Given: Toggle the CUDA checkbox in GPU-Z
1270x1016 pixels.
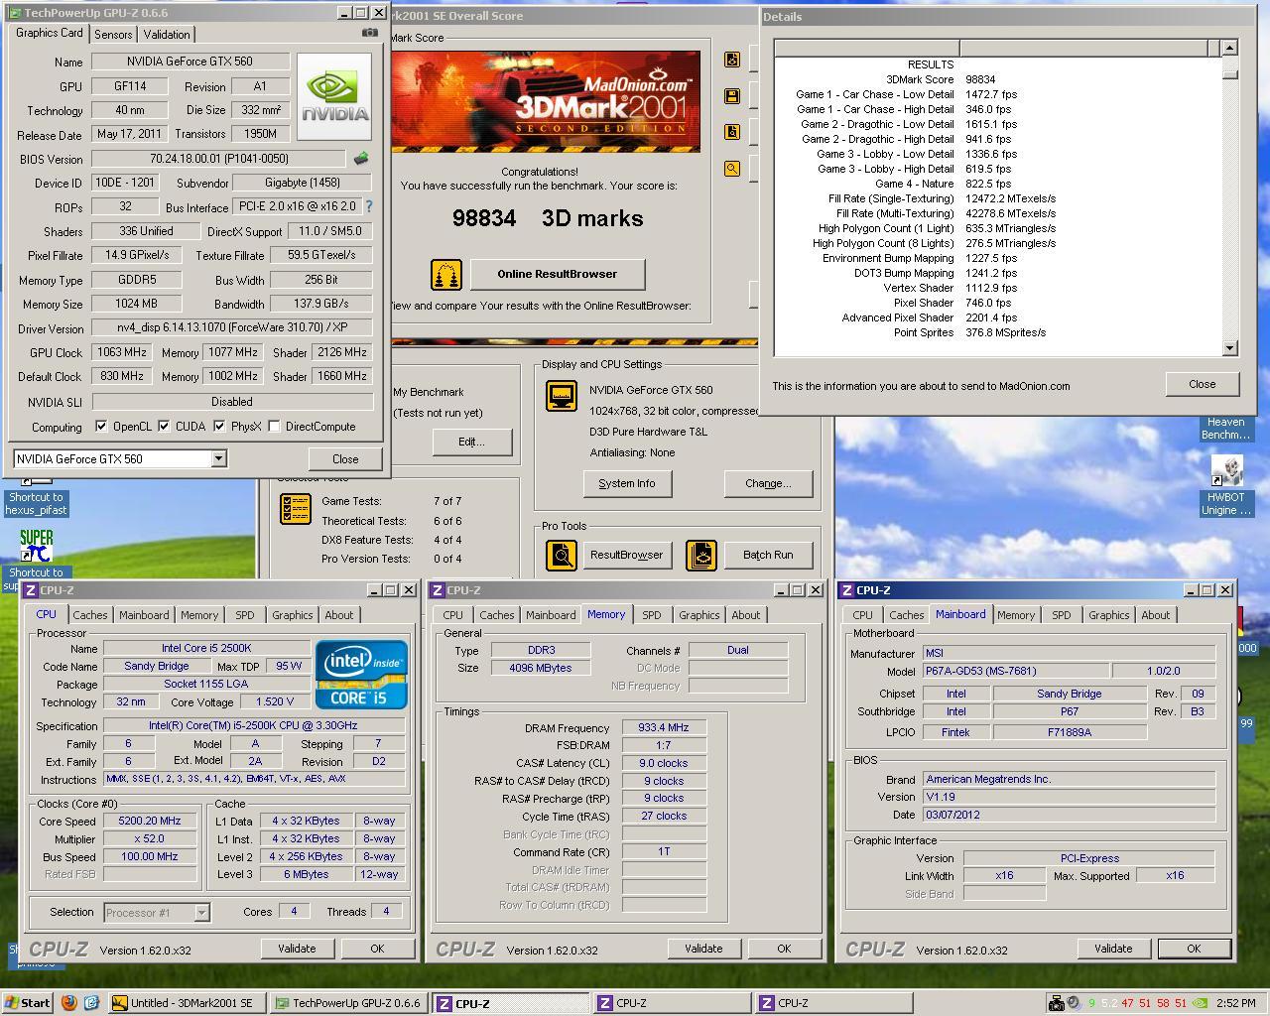Looking at the screenshot, I should [x=164, y=427].
